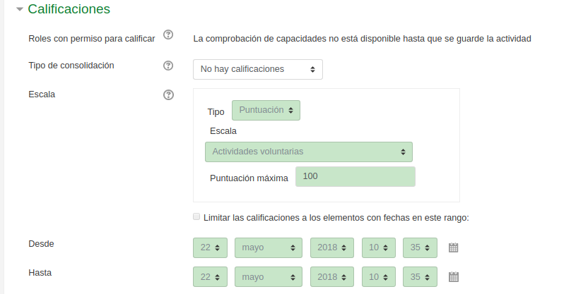Select the Desde minute dropdown
This screenshot has width=588, height=294.
[420, 247]
